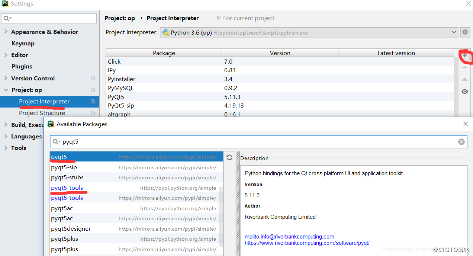Toggle the eye icon to show early releases
Image resolution: width=473 pixels, height=256 pixels.
coord(465,91)
